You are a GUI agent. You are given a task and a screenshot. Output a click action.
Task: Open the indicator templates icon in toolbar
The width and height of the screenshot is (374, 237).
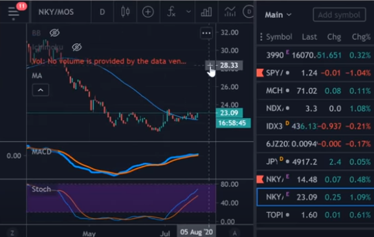coord(230,12)
